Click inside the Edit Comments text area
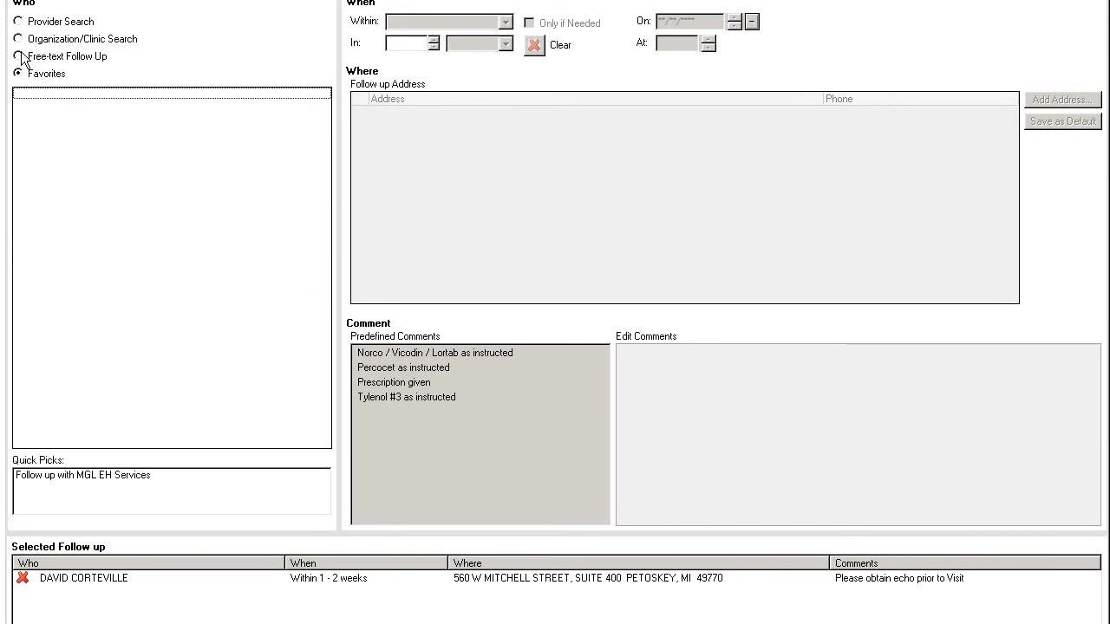This screenshot has height=624, width=1110. point(859,435)
